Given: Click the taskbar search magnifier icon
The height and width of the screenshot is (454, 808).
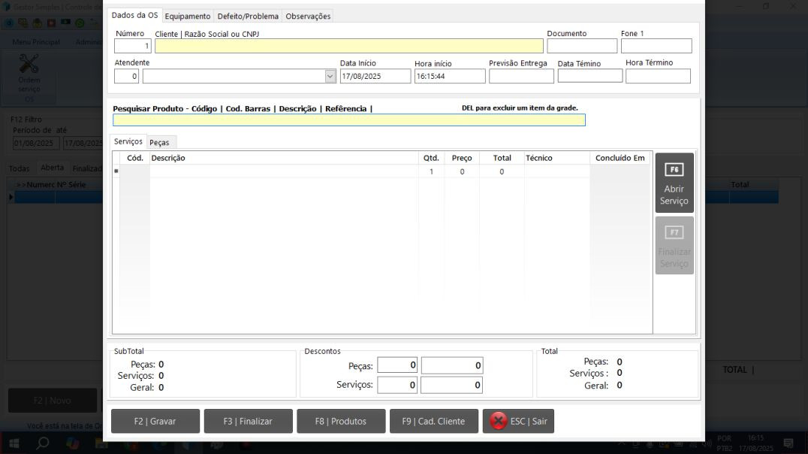Looking at the screenshot, I should (x=43, y=443).
